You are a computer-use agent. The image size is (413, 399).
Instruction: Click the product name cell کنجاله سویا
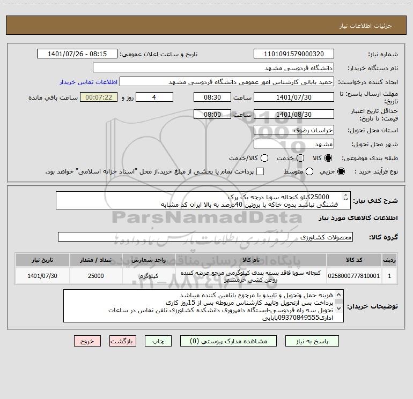[251, 276]
